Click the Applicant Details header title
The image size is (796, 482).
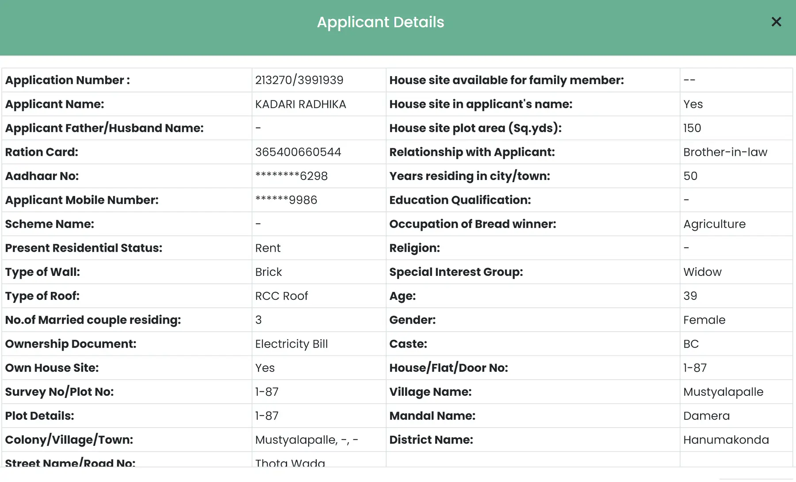click(x=380, y=22)
